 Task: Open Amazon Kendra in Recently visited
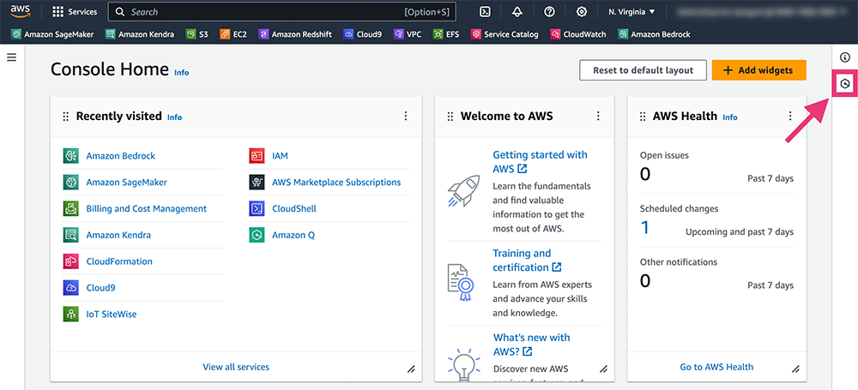pyautogui.click(x=118, y=235)
